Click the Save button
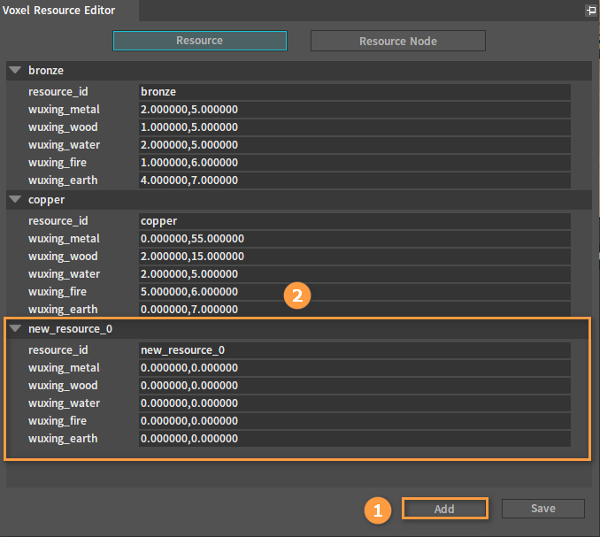600x537 pixels. click(x=543, y=509)
